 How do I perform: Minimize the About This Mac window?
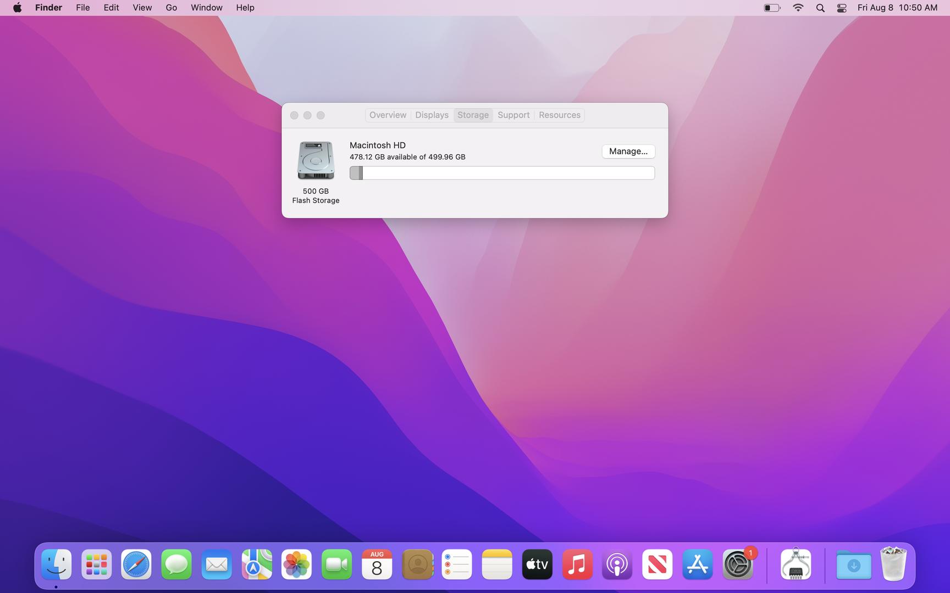point(307,115)
